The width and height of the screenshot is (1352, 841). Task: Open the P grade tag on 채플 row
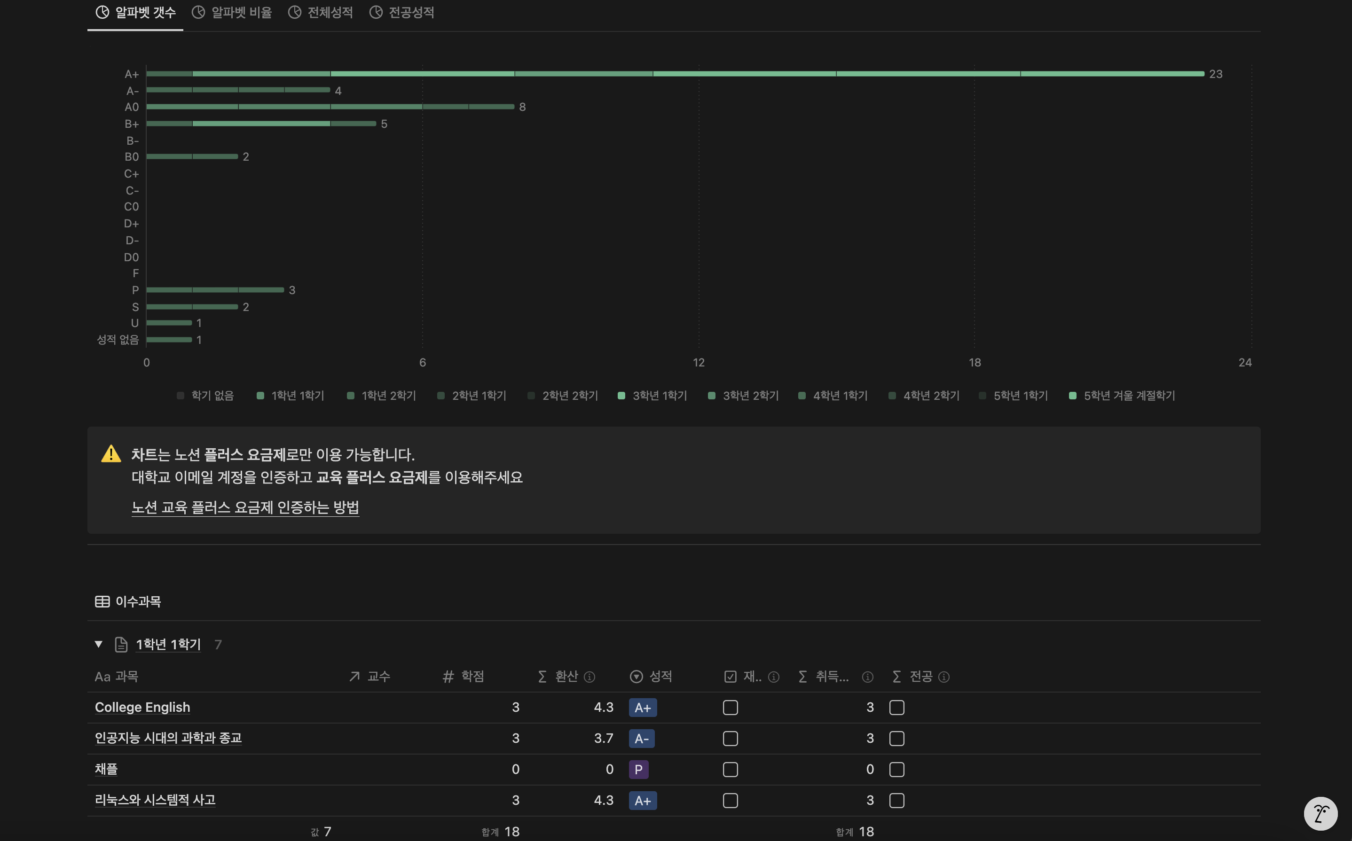638,769
